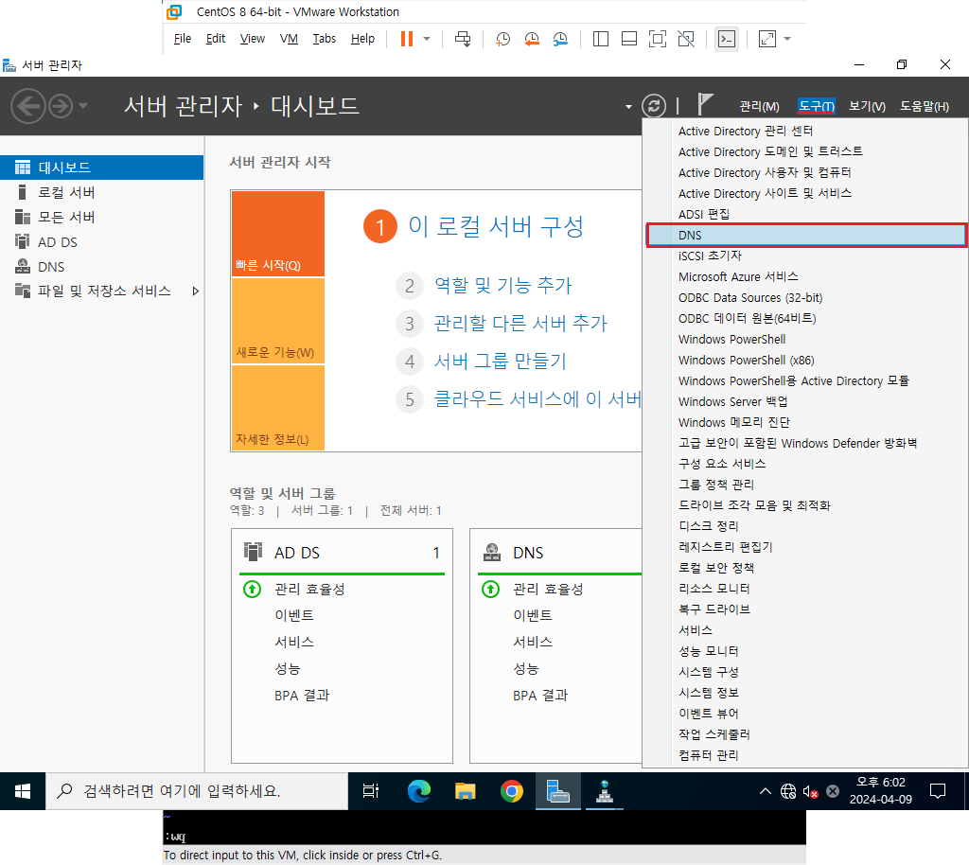Click 관리할 다른 서버 추가 link
969x865 pixels.
[x=520, y=323]
